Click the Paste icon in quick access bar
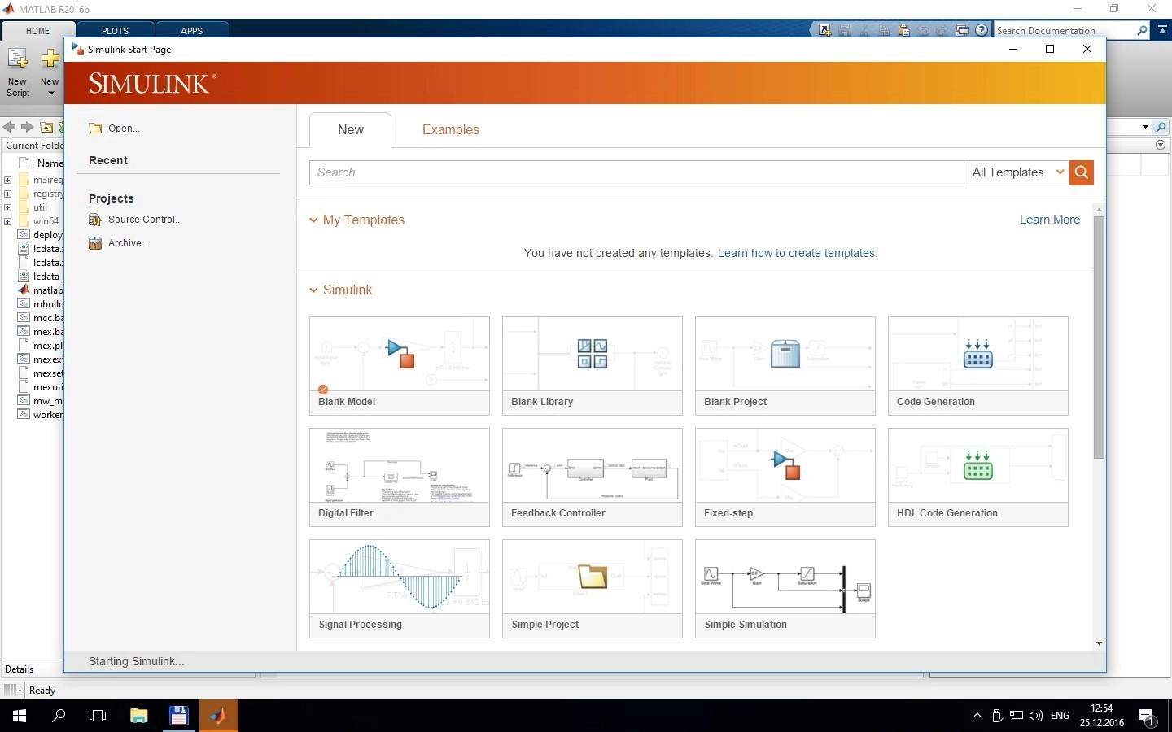Screen dimensions: 1172x732 [903, 30]
